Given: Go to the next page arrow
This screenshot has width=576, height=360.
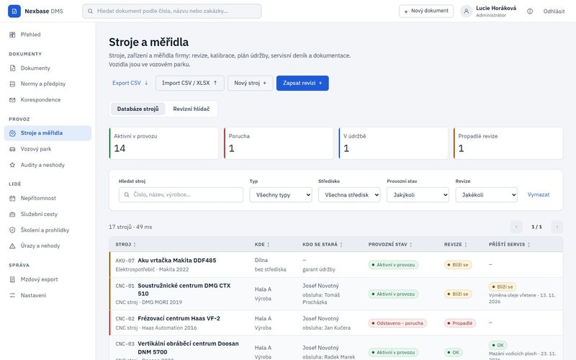Looking at the screenshot, I should pyautogui.click(x=557, y=227).
